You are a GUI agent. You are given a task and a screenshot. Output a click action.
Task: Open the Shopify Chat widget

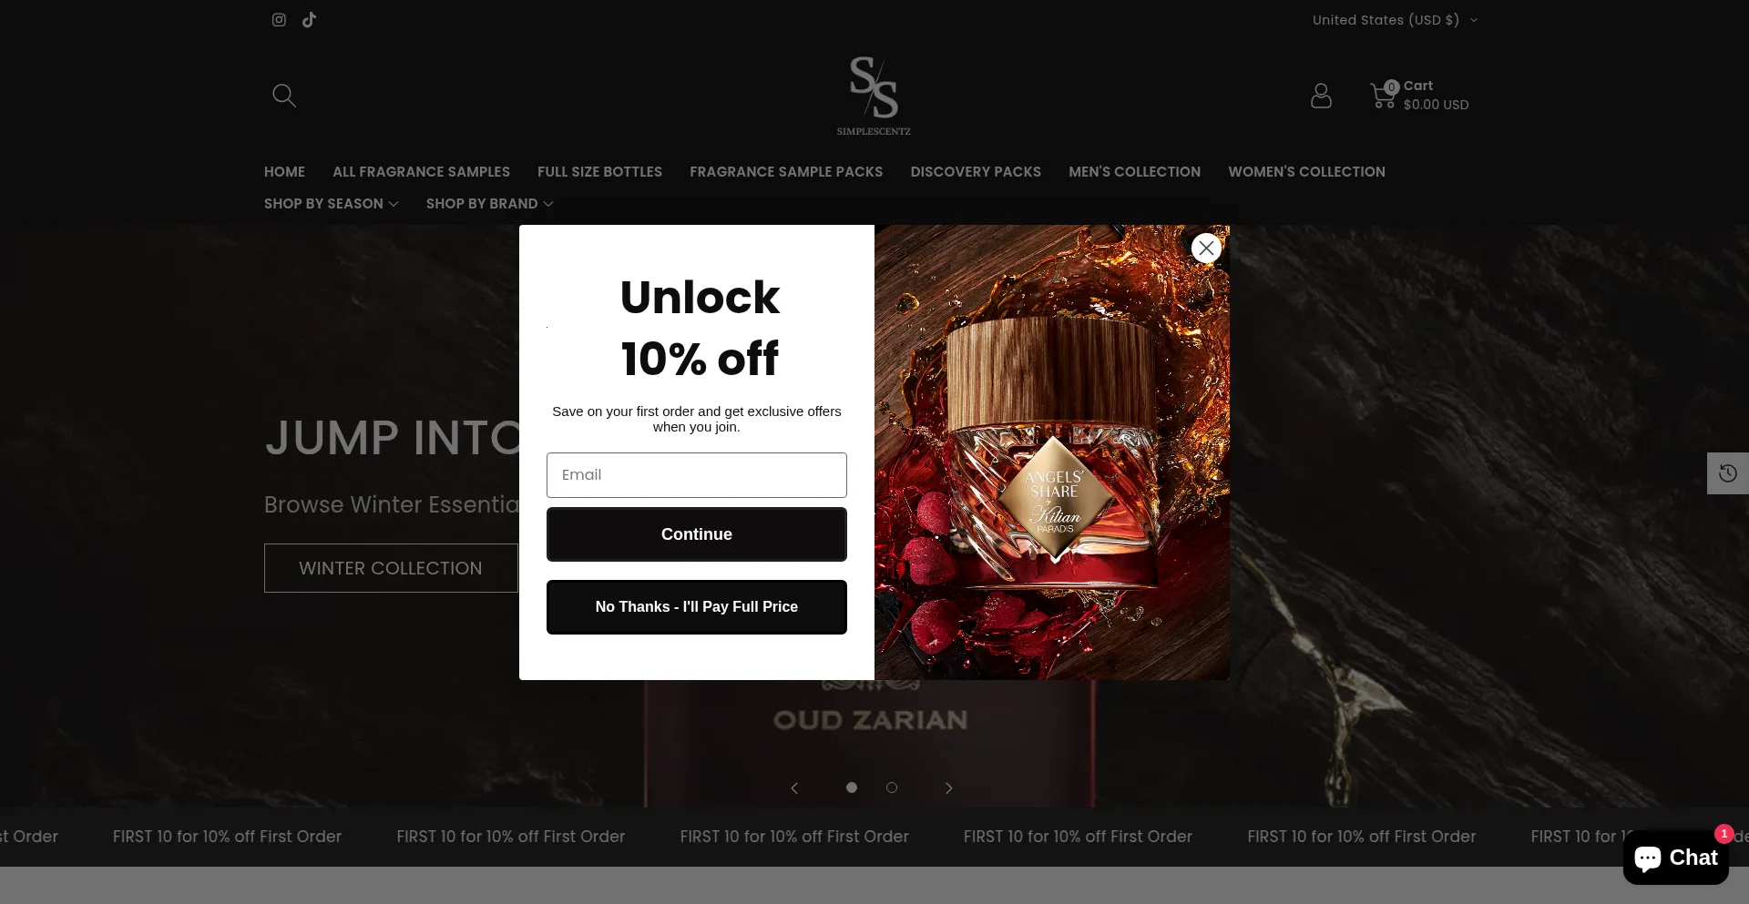[1675, 858]
